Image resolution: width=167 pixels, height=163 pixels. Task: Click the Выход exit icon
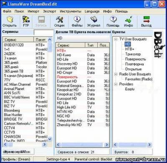tap(146, 20)
